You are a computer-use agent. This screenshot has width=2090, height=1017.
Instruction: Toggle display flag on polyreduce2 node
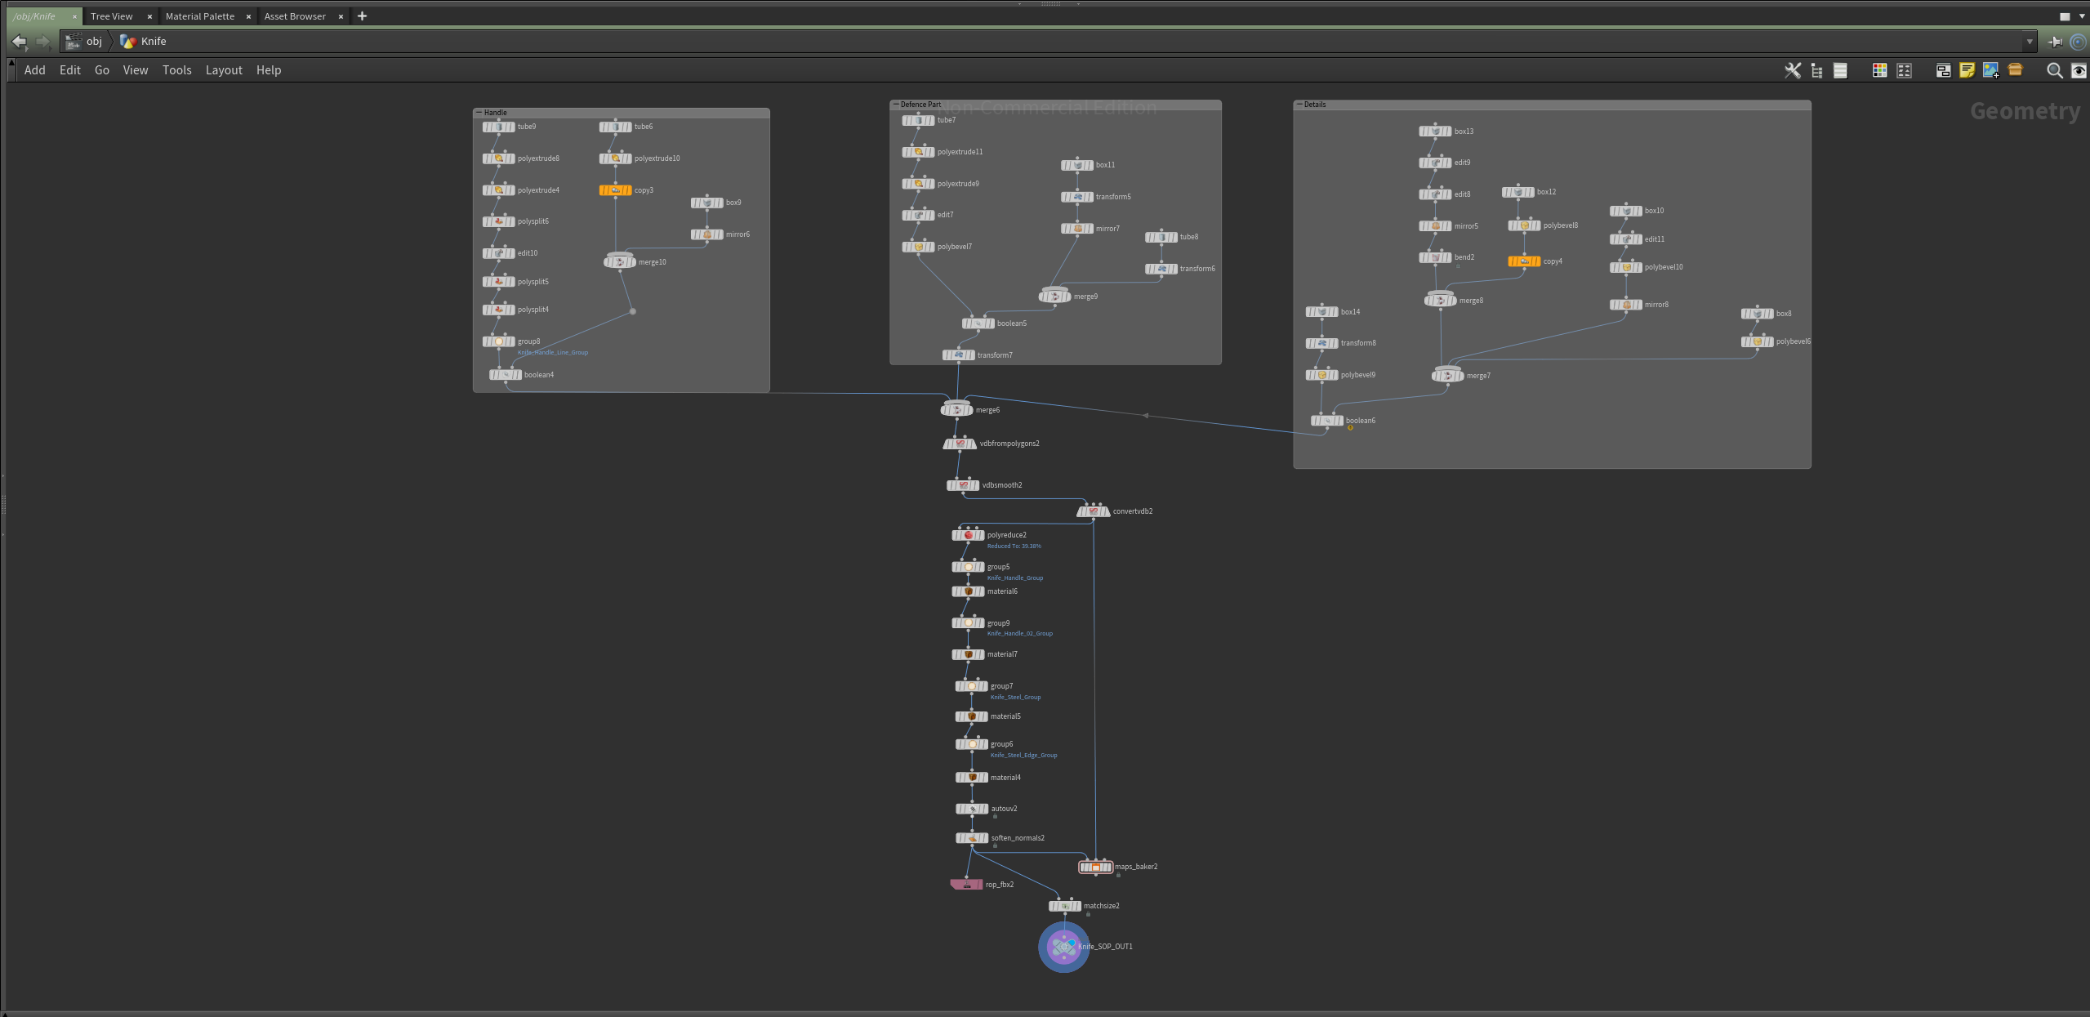(981, 535)
